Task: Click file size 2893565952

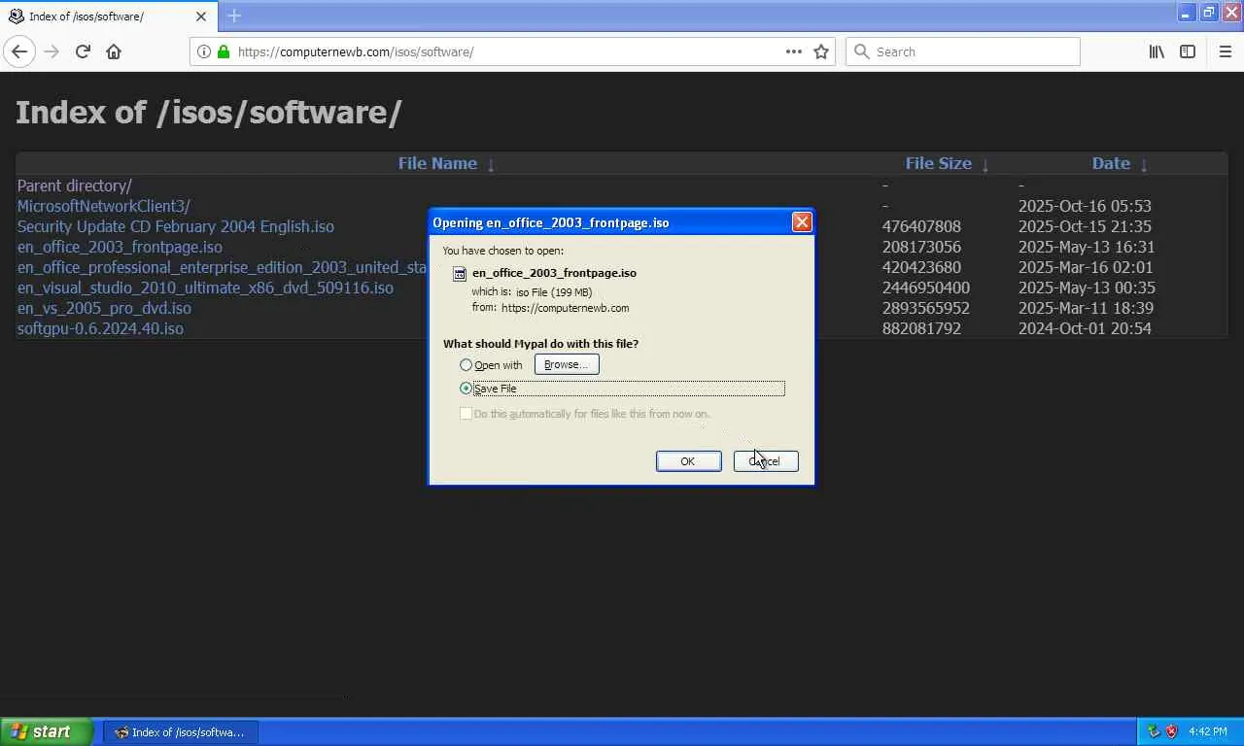Action: point(926,308)
